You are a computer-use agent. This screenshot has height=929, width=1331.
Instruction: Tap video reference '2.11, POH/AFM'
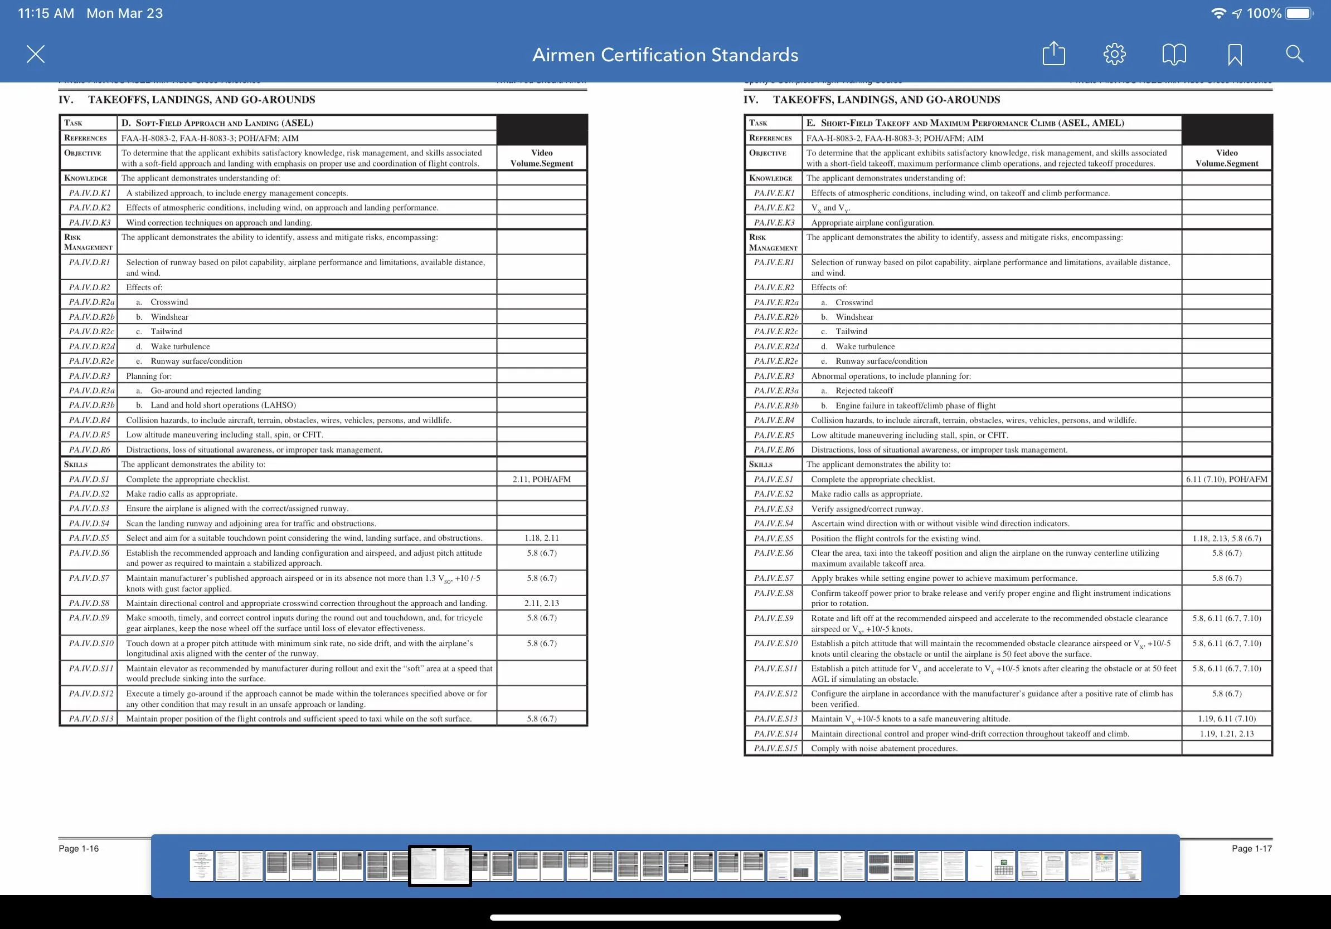tap(541, 479)
